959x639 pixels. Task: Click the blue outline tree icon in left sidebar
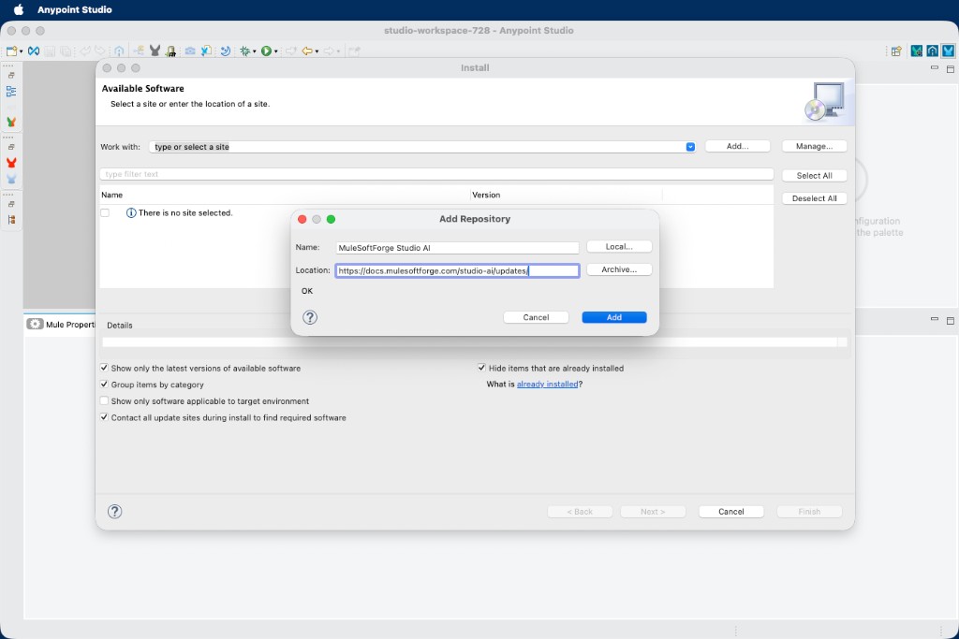(11, 92)
